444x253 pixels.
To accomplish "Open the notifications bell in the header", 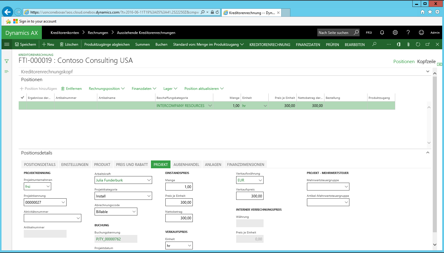I will click(x=382, y=32).
